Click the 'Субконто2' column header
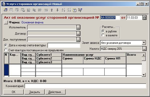Screen dimensions: 150x97 coord(48,58)
